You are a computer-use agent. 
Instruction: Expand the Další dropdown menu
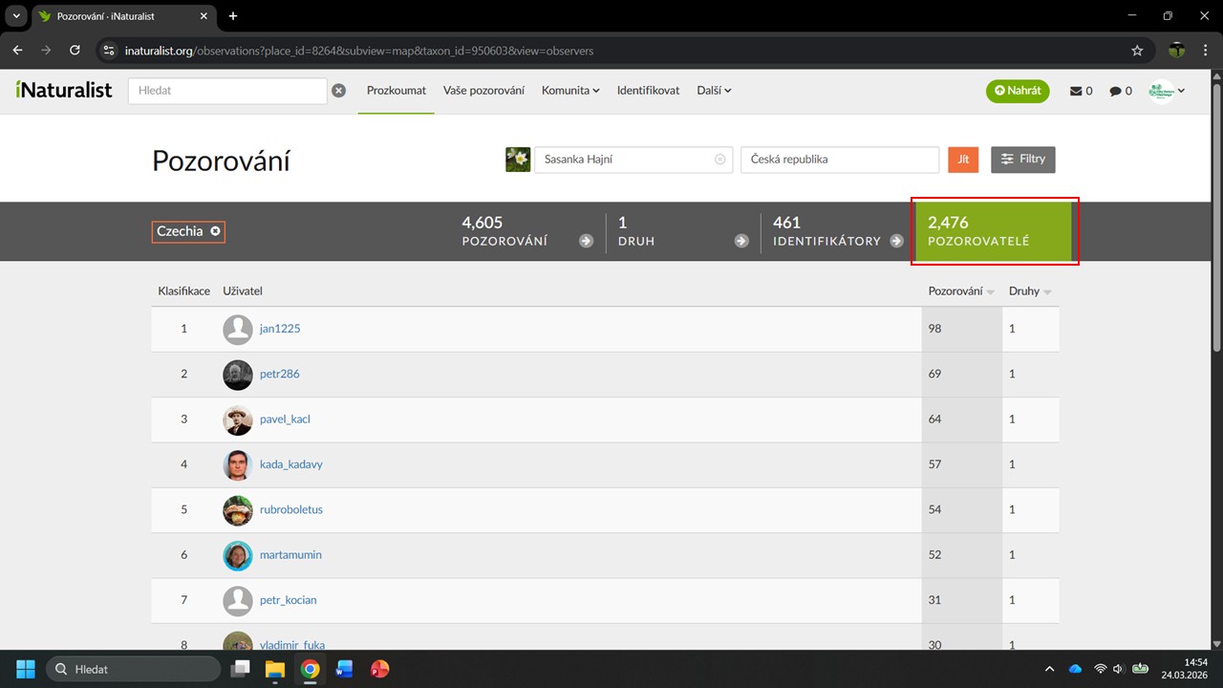(x=714, y=91)
